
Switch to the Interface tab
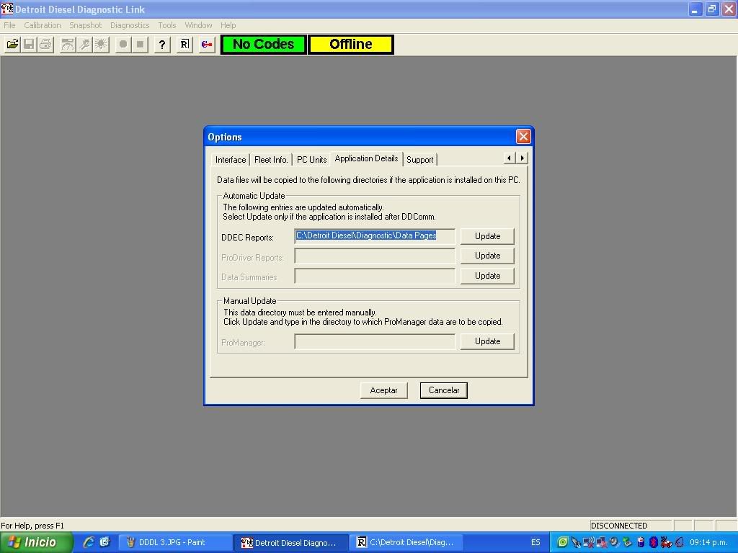[231, 159]
